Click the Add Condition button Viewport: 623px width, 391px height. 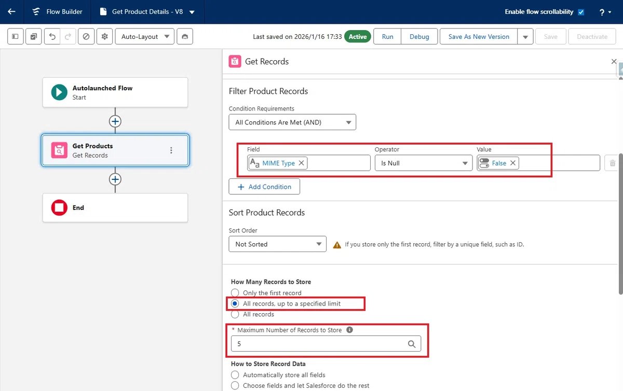point(264,187)
